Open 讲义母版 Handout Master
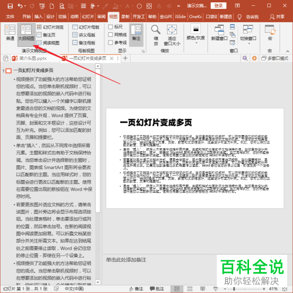 (84, 35)
